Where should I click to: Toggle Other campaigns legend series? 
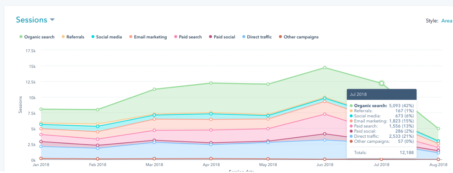click(299, 37)
